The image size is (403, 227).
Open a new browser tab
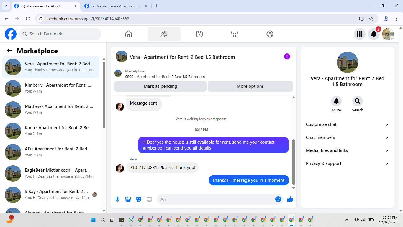[x=156, y=6]
